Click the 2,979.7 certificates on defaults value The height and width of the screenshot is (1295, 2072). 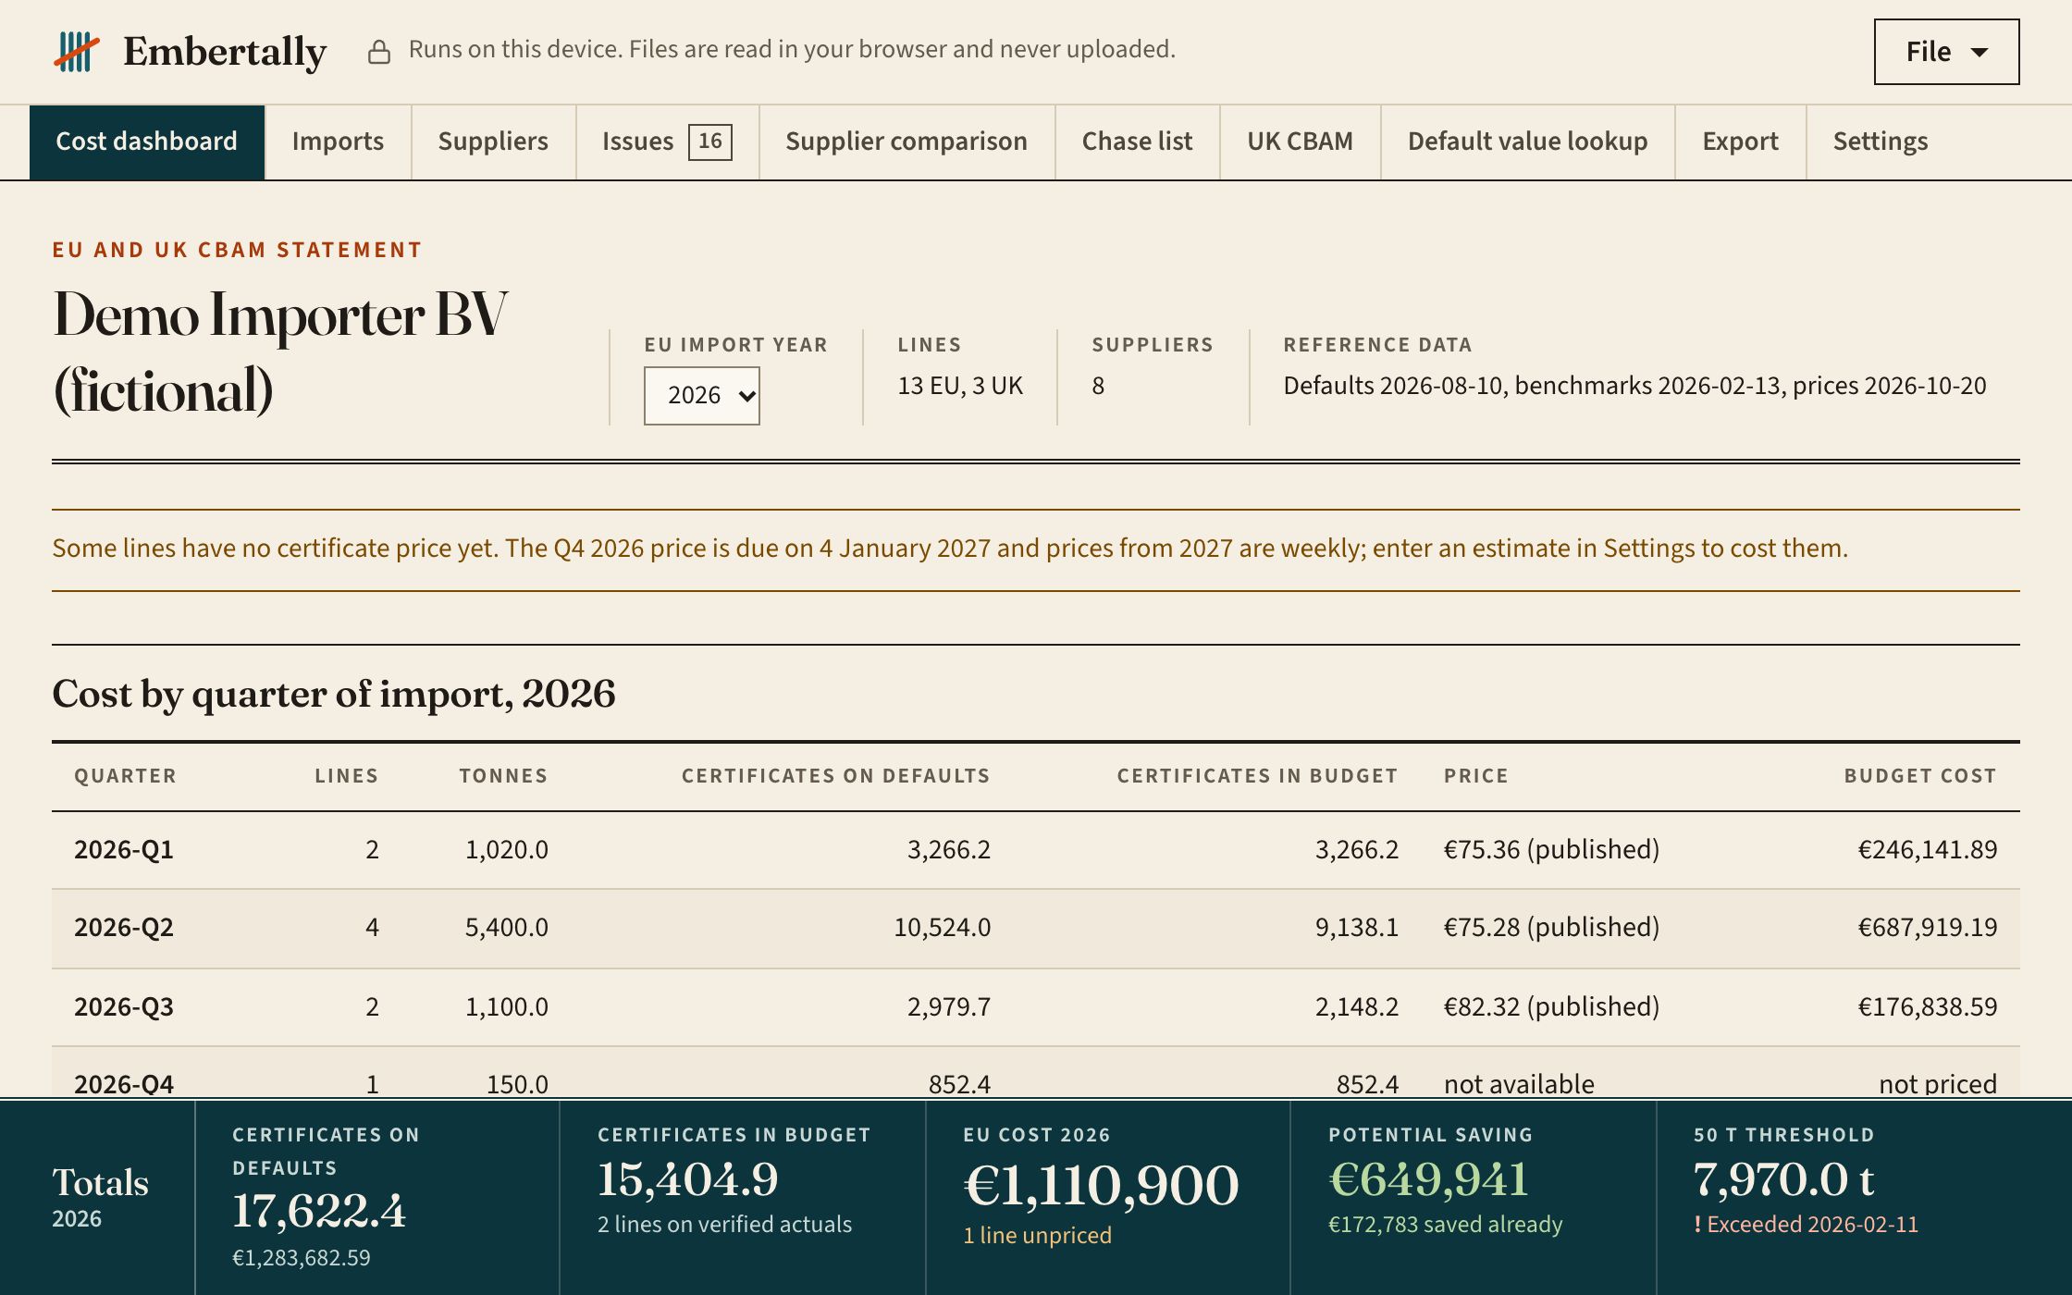[948, 1007]
